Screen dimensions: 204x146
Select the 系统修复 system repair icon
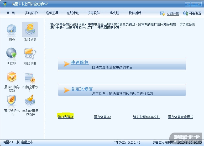pos(30,30)
